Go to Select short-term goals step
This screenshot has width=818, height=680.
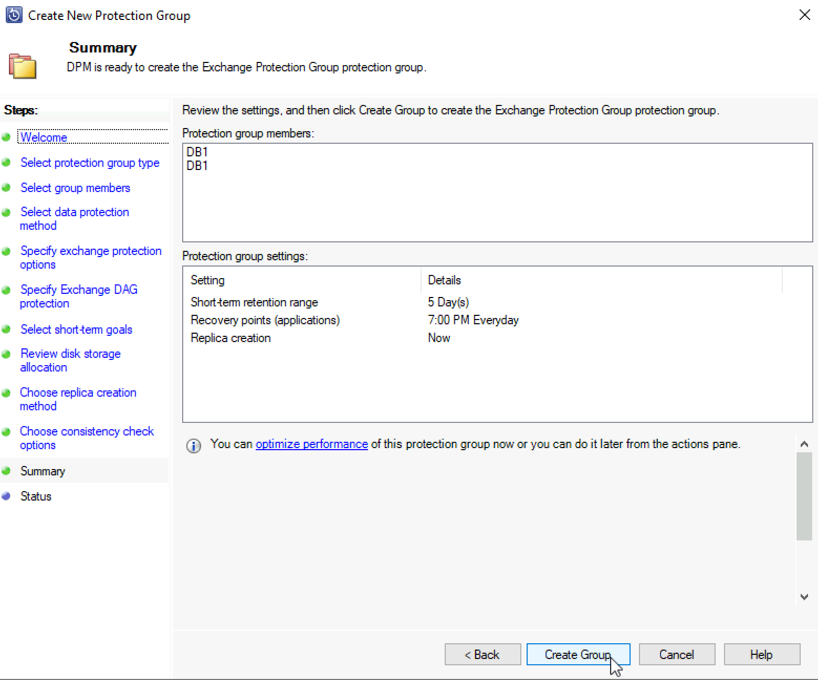click(x=76, y=330)
